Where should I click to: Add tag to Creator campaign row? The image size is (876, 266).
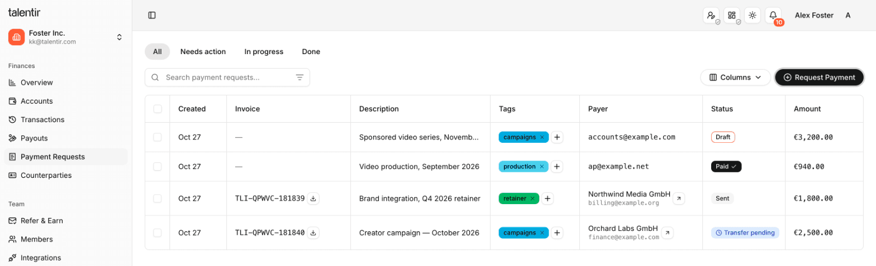pyautogui.click(x=557, y=233)
